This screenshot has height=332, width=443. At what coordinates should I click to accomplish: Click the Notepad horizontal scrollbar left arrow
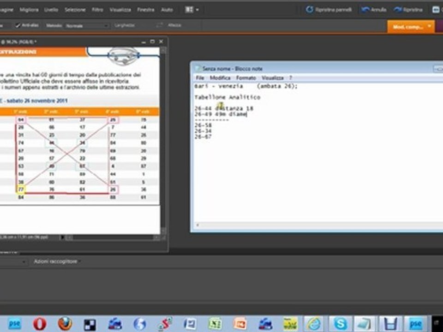coord(197,225)
